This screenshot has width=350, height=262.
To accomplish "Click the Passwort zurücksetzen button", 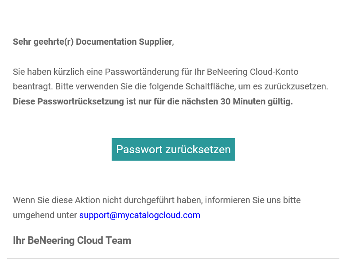I will point(173,150).
